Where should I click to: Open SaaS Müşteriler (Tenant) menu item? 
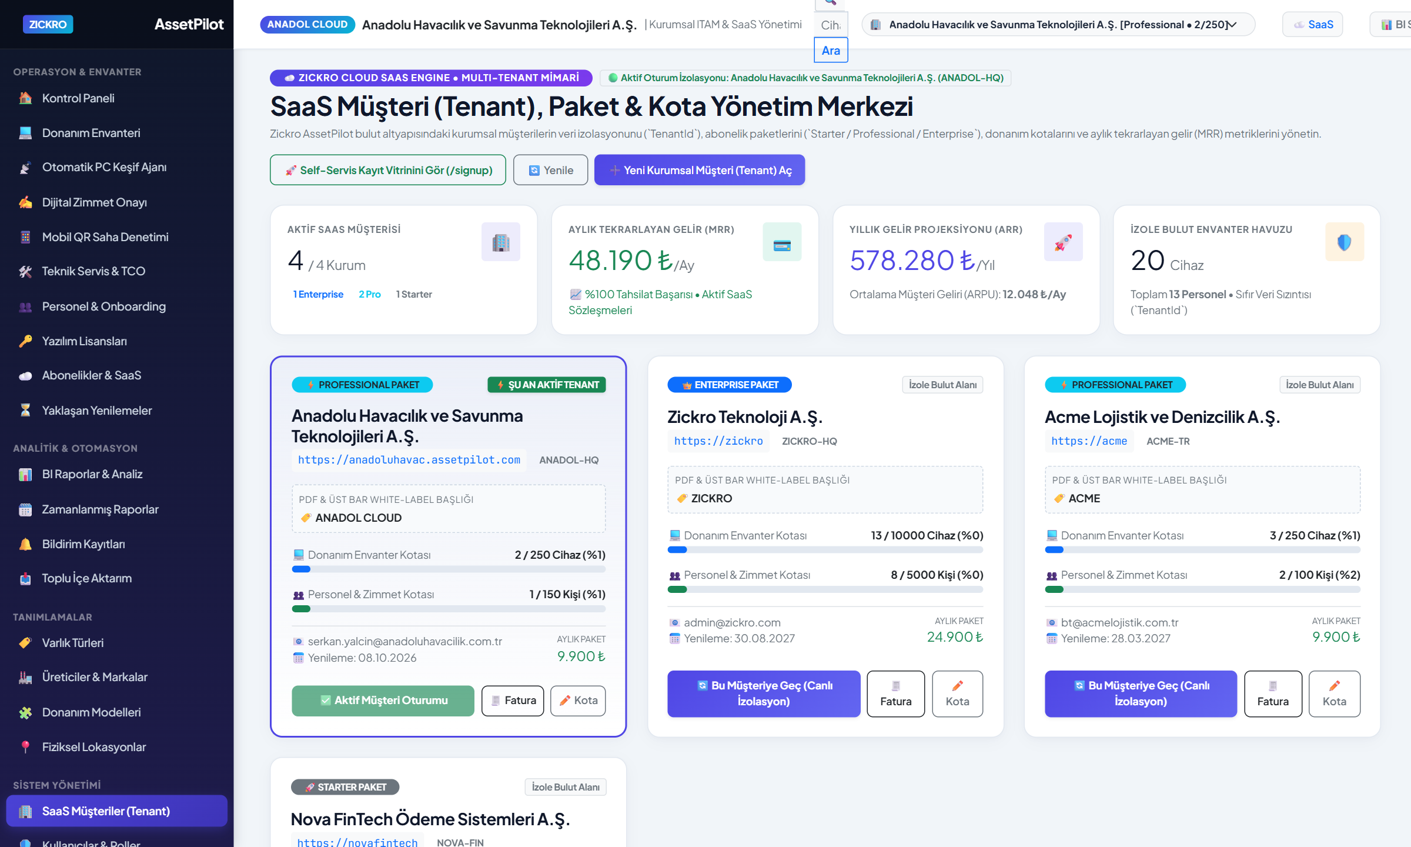116,811
